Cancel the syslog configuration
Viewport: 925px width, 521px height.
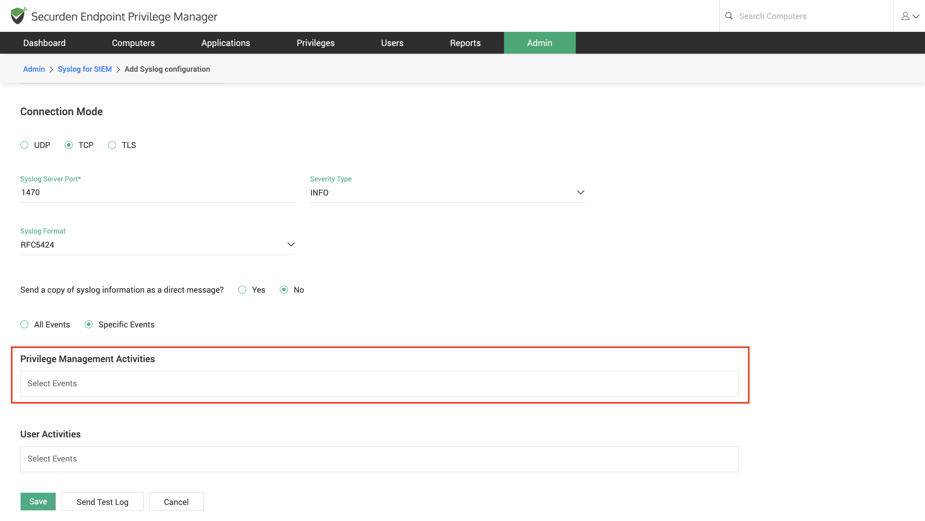point(176,502)
